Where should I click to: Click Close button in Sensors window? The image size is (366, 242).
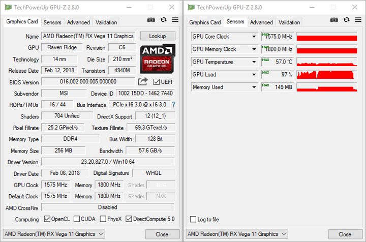(x=345, y=234)
